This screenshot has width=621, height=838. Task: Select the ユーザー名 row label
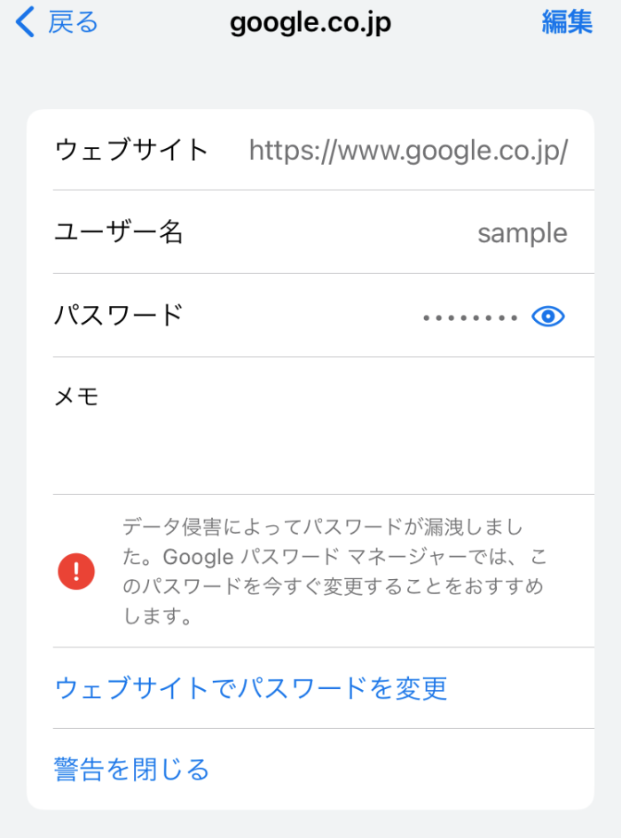(x=119, y=232)
